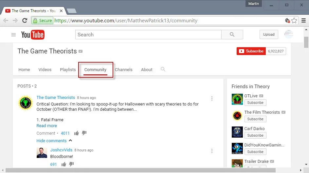Viewport: 309px width, 173px height.
Task: Open the user avatar account menu
Action: pos(289,34)
